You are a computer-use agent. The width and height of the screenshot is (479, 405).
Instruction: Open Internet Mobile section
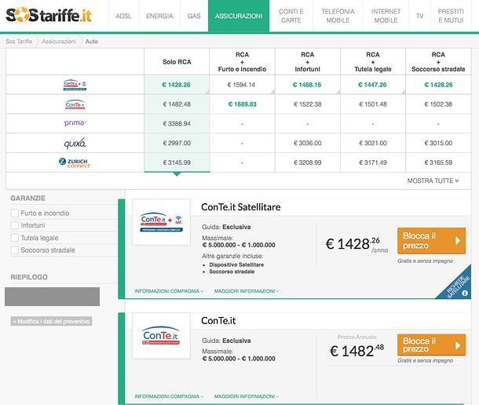click(386, 16)
